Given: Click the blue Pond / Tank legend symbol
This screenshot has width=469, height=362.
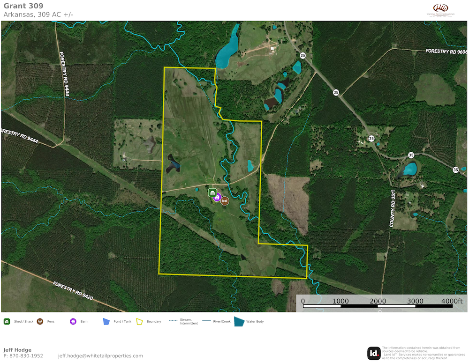Looking at the screenshot, I should point(106,322).
